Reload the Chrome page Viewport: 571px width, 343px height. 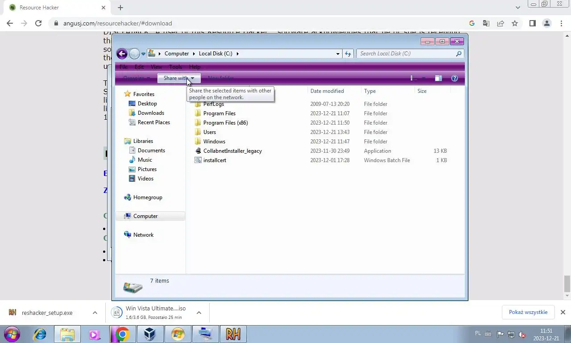pos(38,23)
